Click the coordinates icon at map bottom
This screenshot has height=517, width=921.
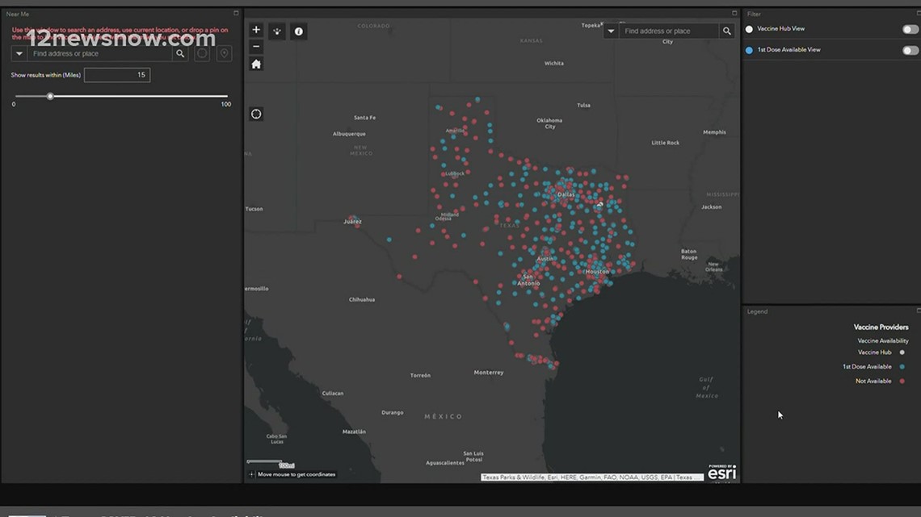(x=251, y=474)
